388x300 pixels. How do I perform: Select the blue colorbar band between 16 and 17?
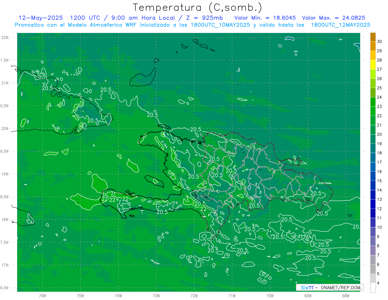point(373,167)
